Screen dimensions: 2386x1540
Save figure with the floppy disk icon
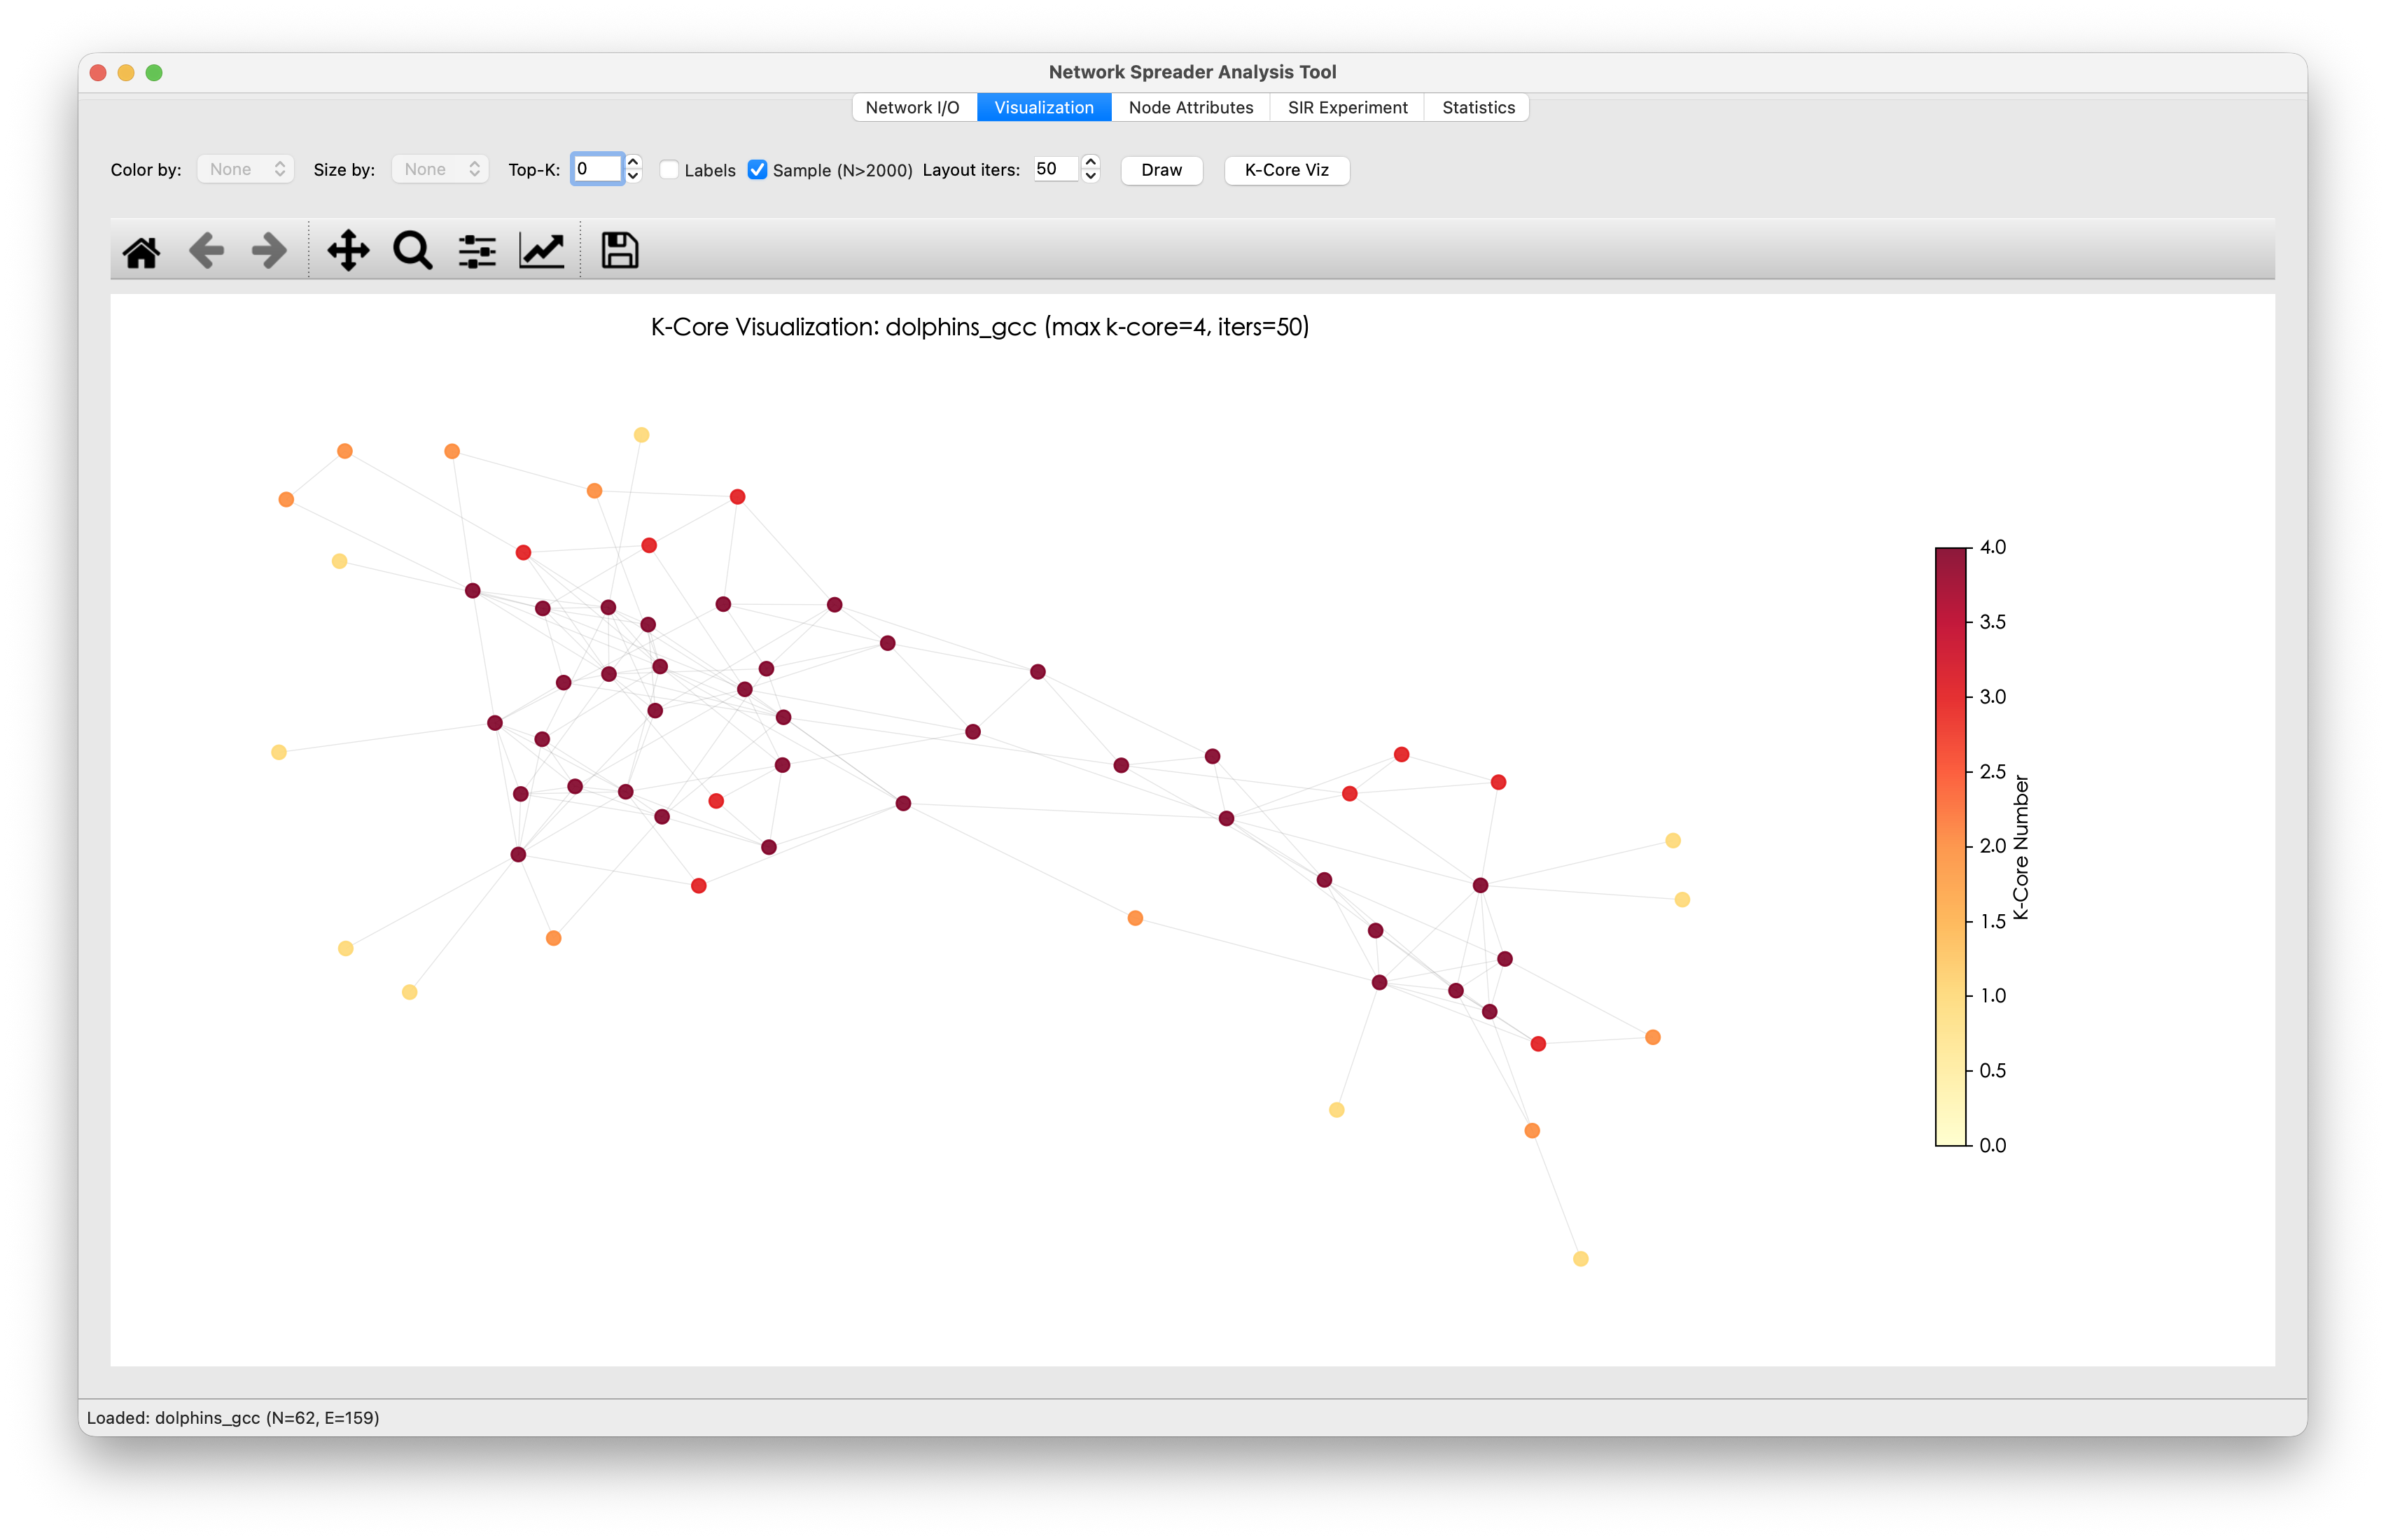click(619, 251)
